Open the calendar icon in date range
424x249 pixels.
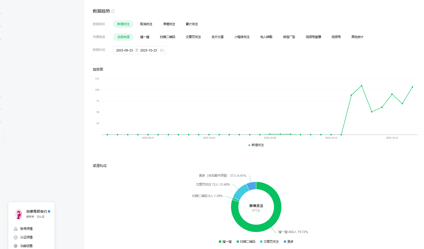pyautogui.click(x=162, y=50)
